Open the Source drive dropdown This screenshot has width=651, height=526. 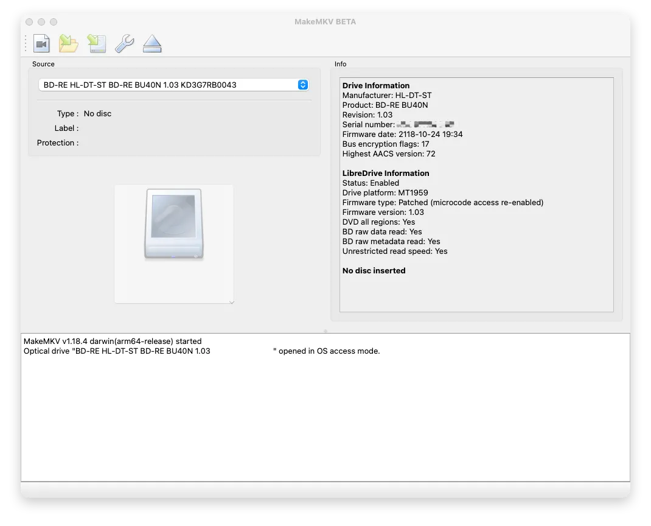[173, 85]
